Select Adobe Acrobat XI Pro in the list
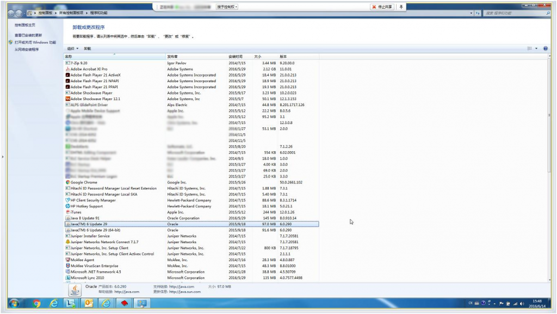 [x=87, y=67]
